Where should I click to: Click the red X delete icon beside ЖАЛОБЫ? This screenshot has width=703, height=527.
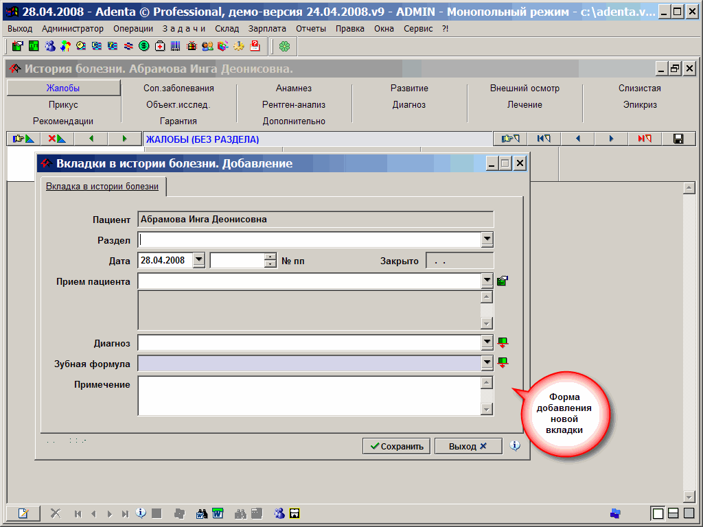click(x=56, y=139)
